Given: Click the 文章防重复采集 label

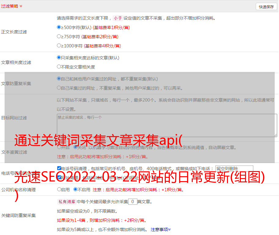Looking at the screenshot, I should (x=16, y=84).
